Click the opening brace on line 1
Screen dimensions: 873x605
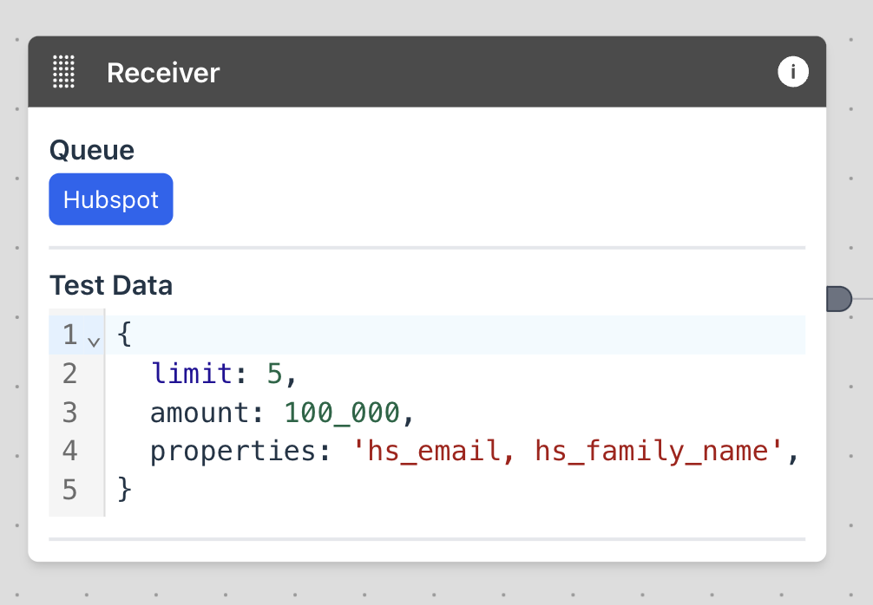click(125, 335)
